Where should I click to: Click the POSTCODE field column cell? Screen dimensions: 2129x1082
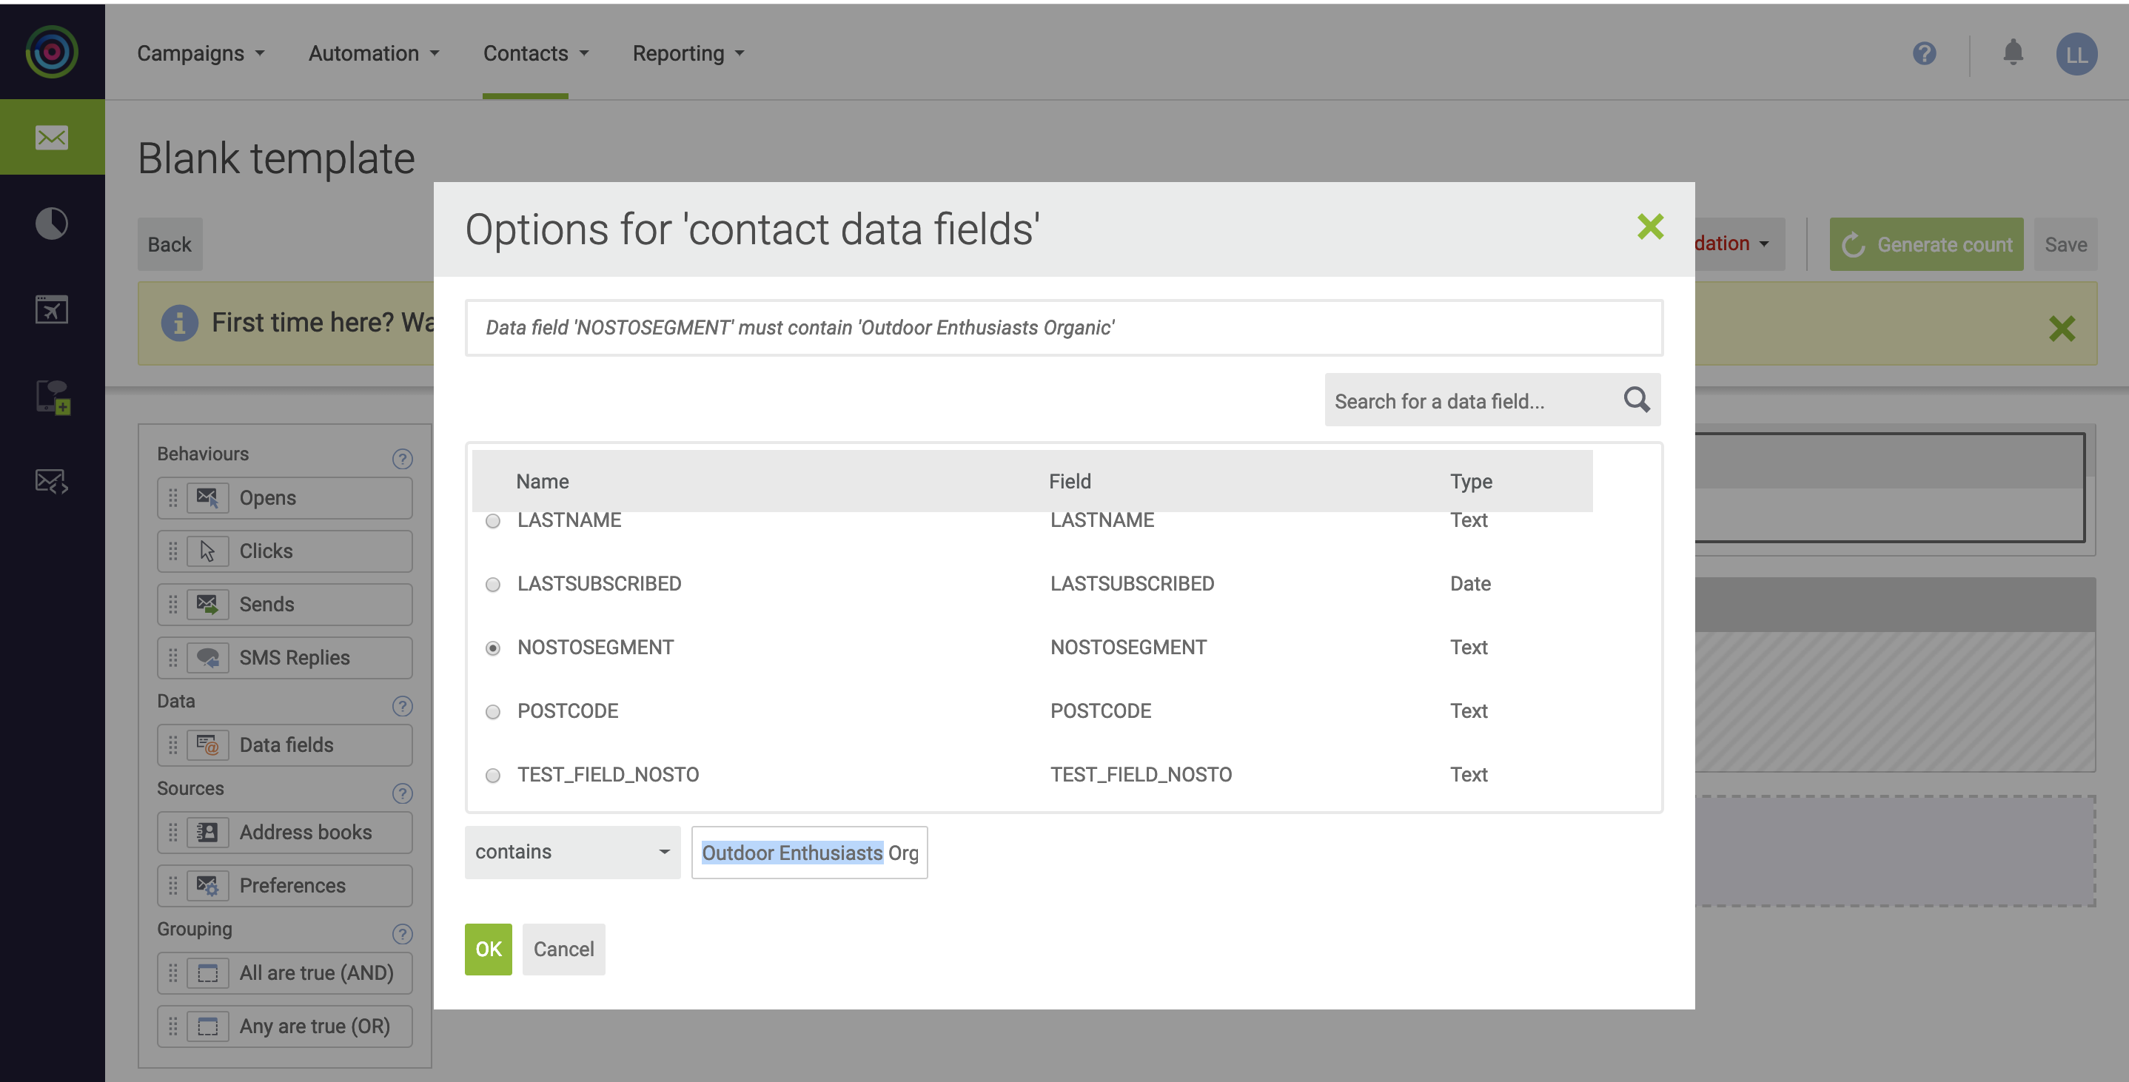tap(1100, 712)
